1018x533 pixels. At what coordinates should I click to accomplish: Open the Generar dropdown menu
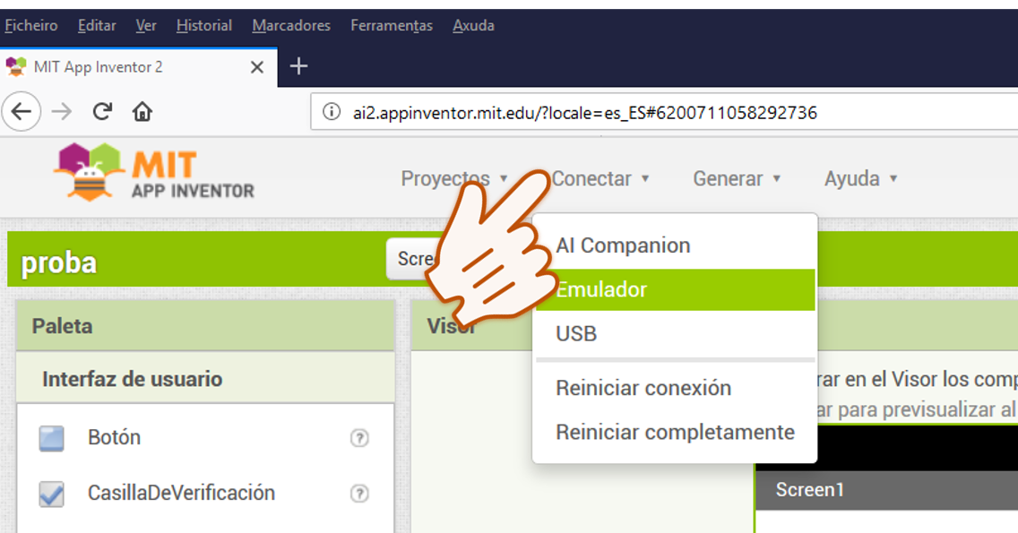point(737,178)
